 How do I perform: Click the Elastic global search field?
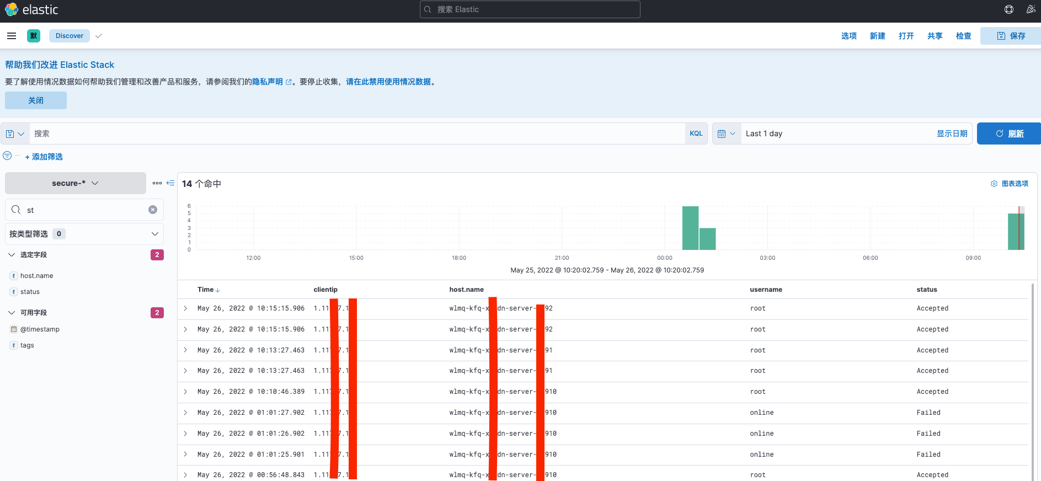tap(530, 9)
